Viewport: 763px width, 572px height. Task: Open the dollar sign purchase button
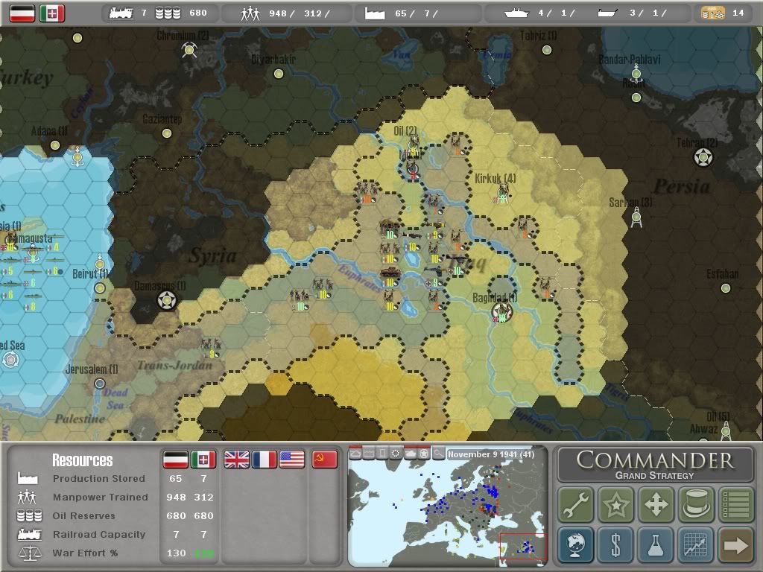coord(616,544)
